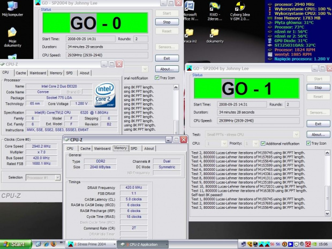This screenshot has height=249, width=332.
Task: Click the Intel Core 2 Duo logo
Action: [x=105, y=95]
